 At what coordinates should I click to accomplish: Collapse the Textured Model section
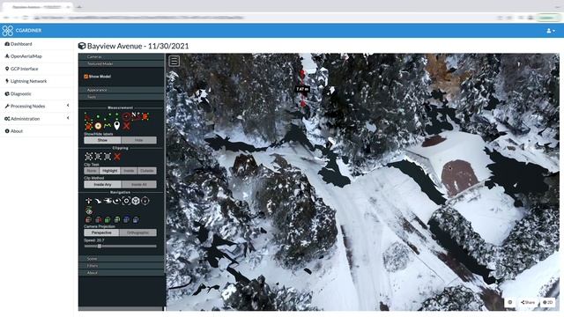[x=122, y=63]
